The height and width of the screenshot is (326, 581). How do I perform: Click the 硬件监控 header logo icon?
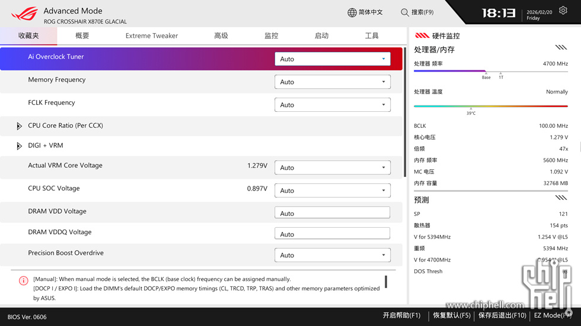tap(422, 35)
